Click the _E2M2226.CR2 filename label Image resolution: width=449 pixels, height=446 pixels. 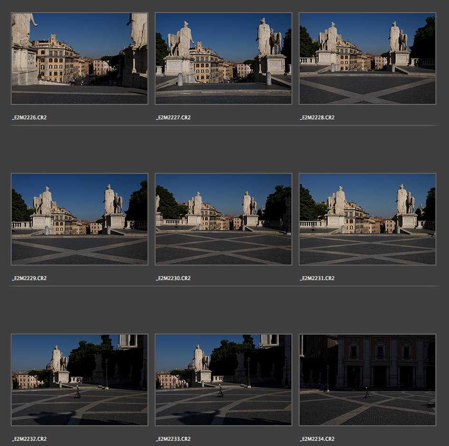[x=29, y=117]
